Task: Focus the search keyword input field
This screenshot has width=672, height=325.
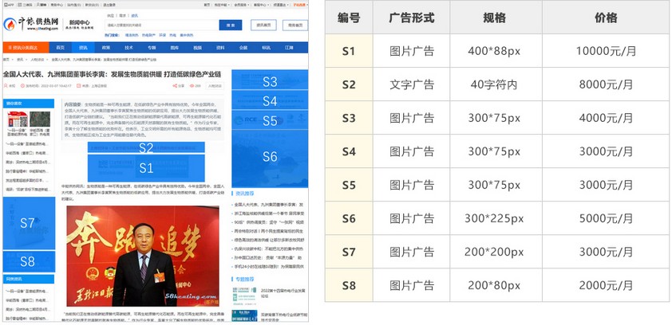Action: click(160, 25)
